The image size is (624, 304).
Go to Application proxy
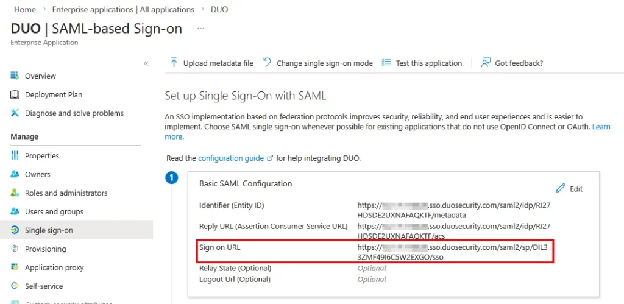coord(54,267)
